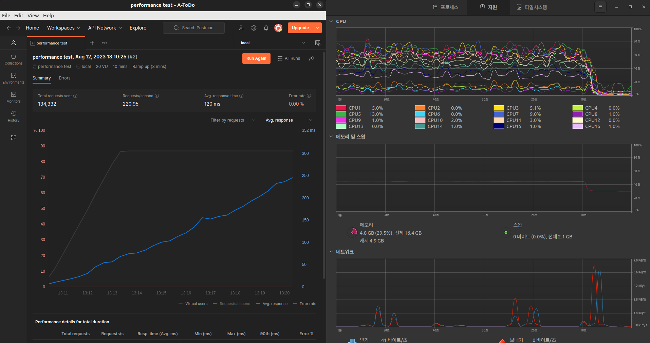
Task: Open All Runs list
Action: [x=289, y=58]
